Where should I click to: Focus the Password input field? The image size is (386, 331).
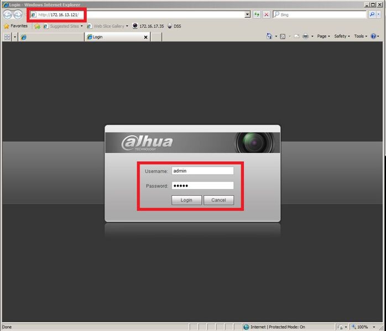[x=202, y=185]
